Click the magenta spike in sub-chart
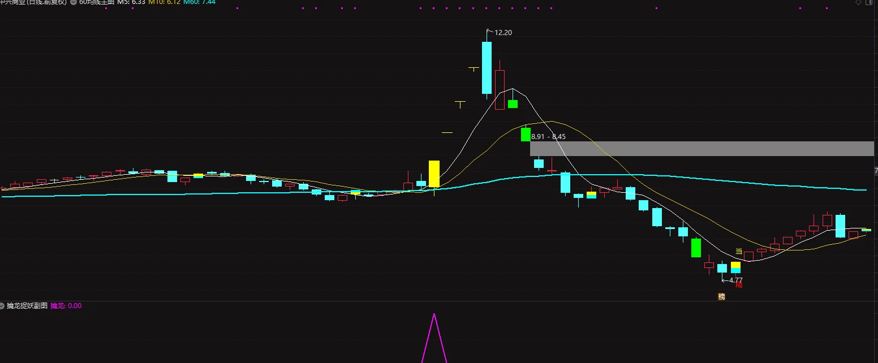The width and height of the screenshot is (878, 363). tap(434, 339)
